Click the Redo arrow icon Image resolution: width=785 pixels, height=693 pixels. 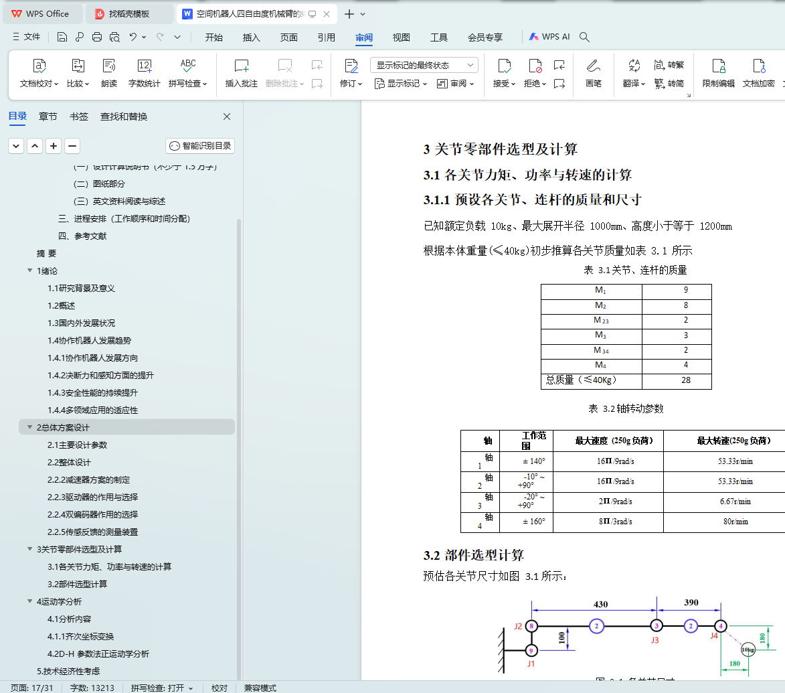coord(160,37)
